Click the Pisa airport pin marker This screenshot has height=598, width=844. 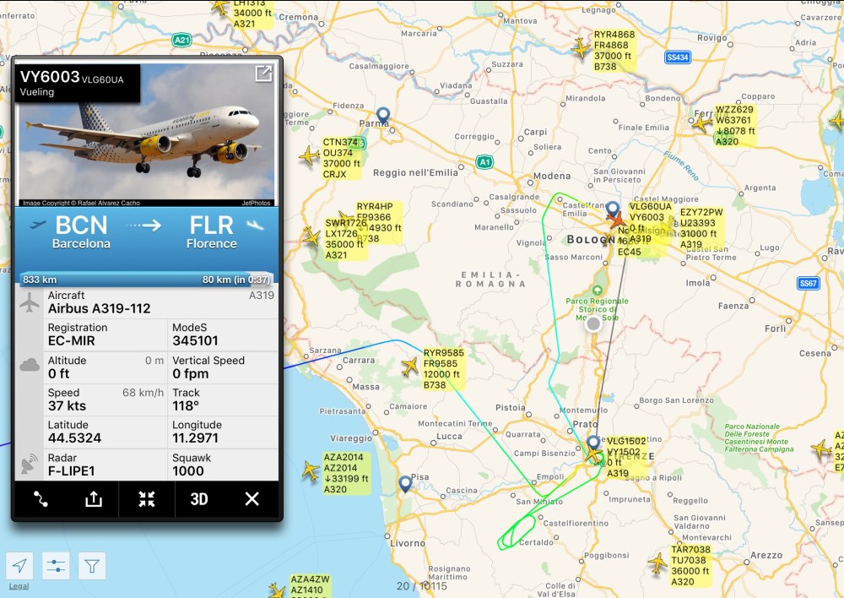405,484
